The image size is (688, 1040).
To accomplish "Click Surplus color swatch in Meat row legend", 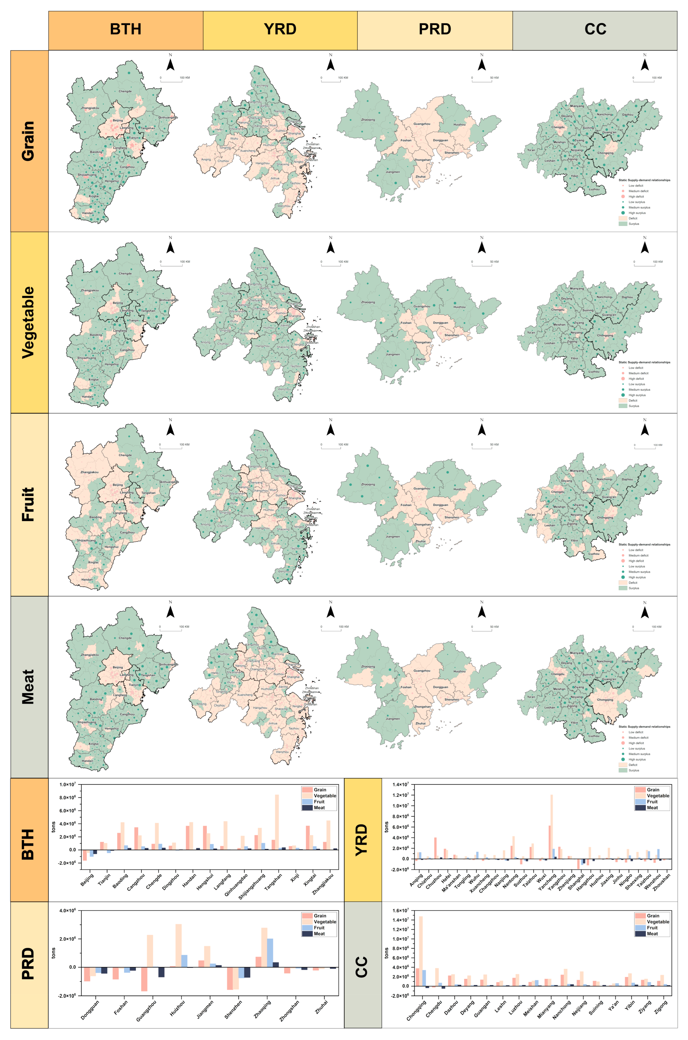I will [x=623, y=770].
